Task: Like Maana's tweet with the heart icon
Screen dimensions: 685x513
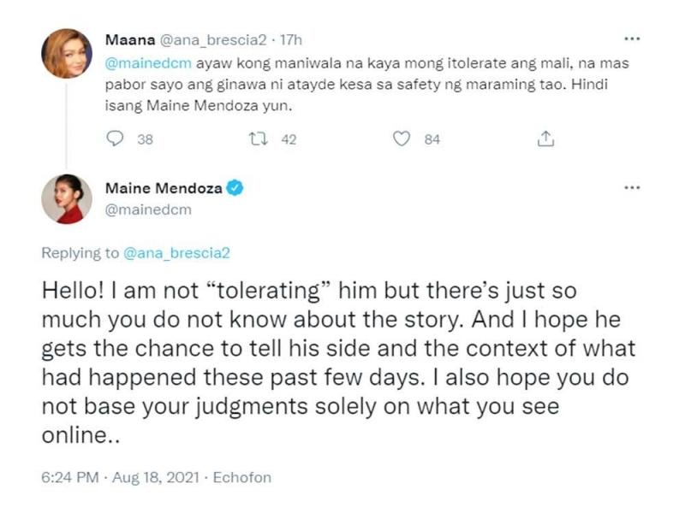Action: [x=401, y=139]
